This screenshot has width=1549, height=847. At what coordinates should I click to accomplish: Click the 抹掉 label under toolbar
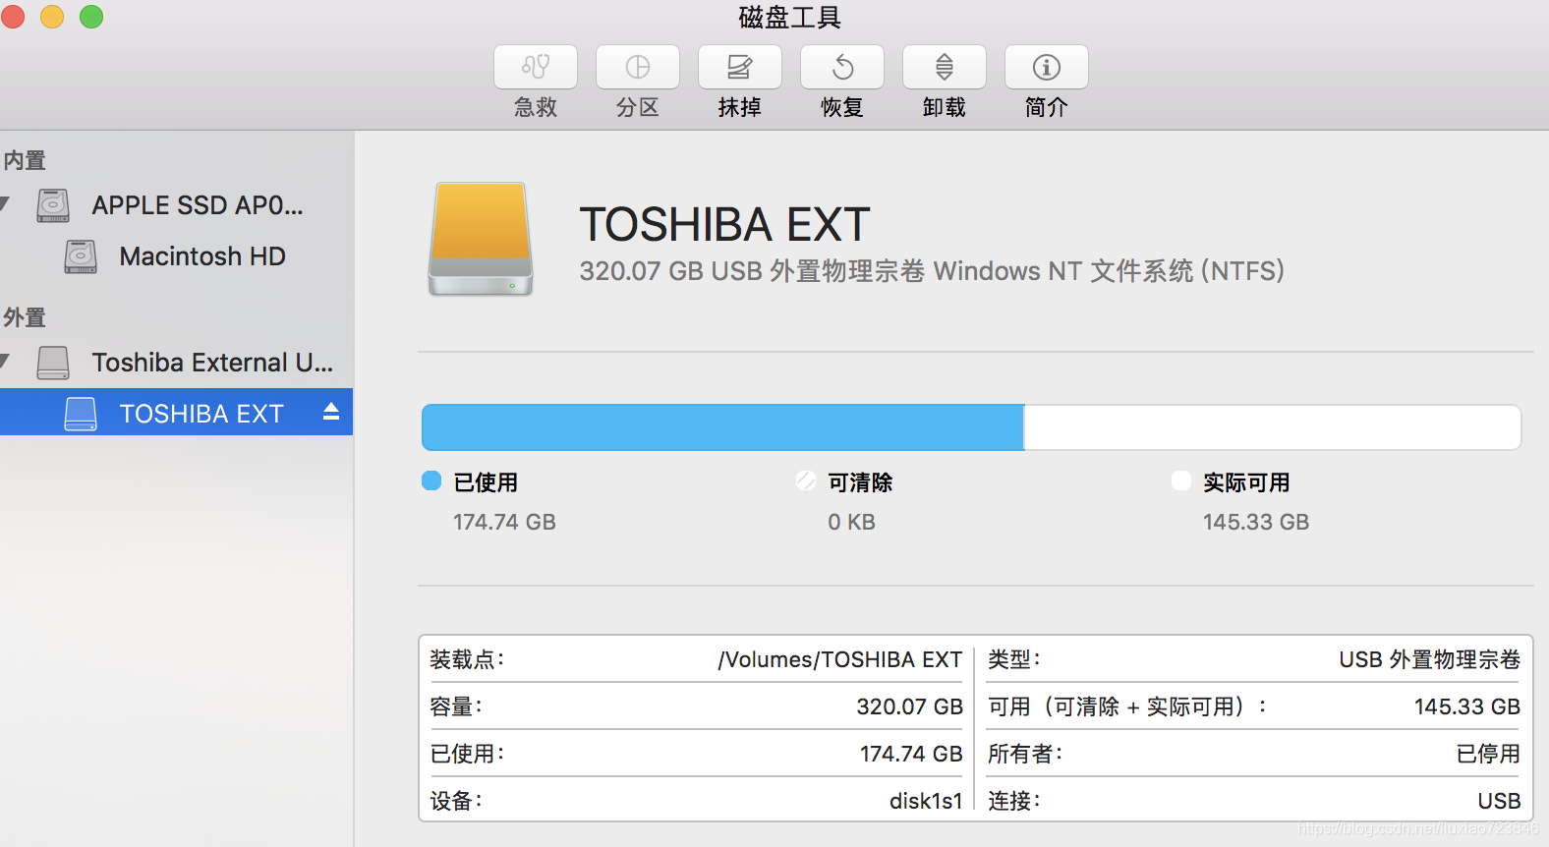[x=740, y=107]
